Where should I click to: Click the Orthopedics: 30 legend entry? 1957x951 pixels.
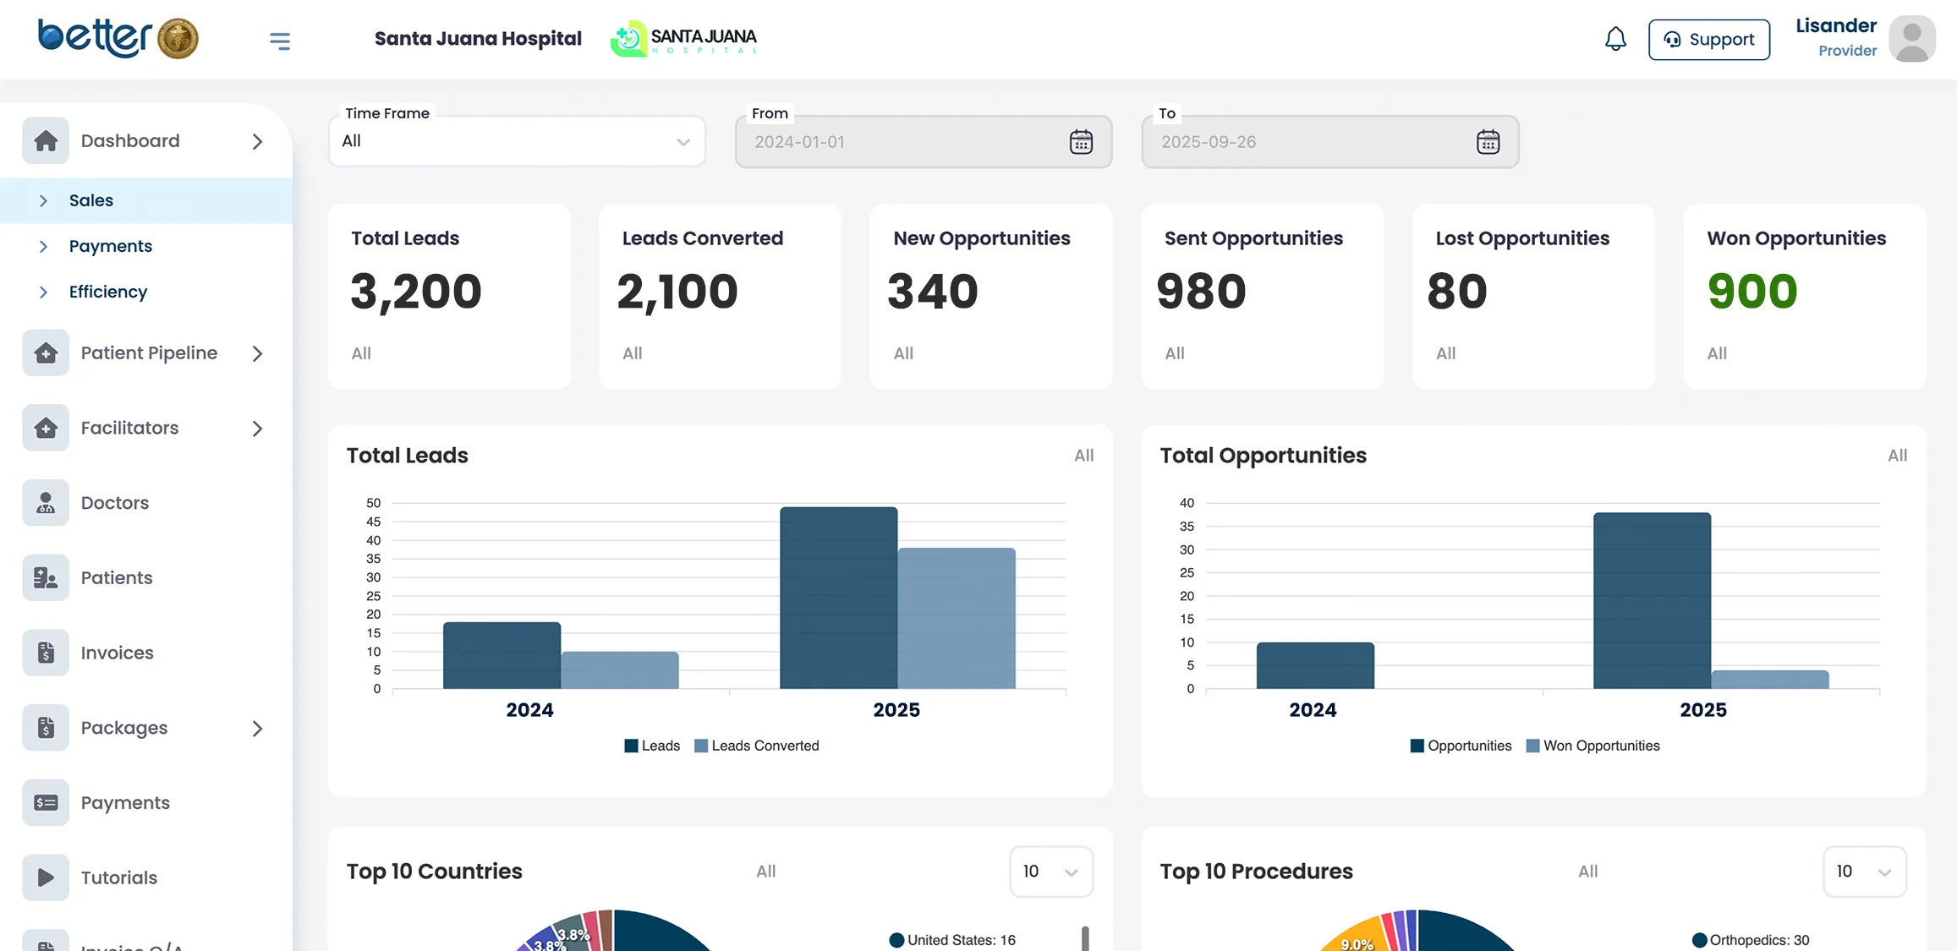[x=1751, y=940]
